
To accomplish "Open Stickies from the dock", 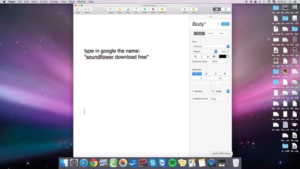I will [x=182, y=163].
